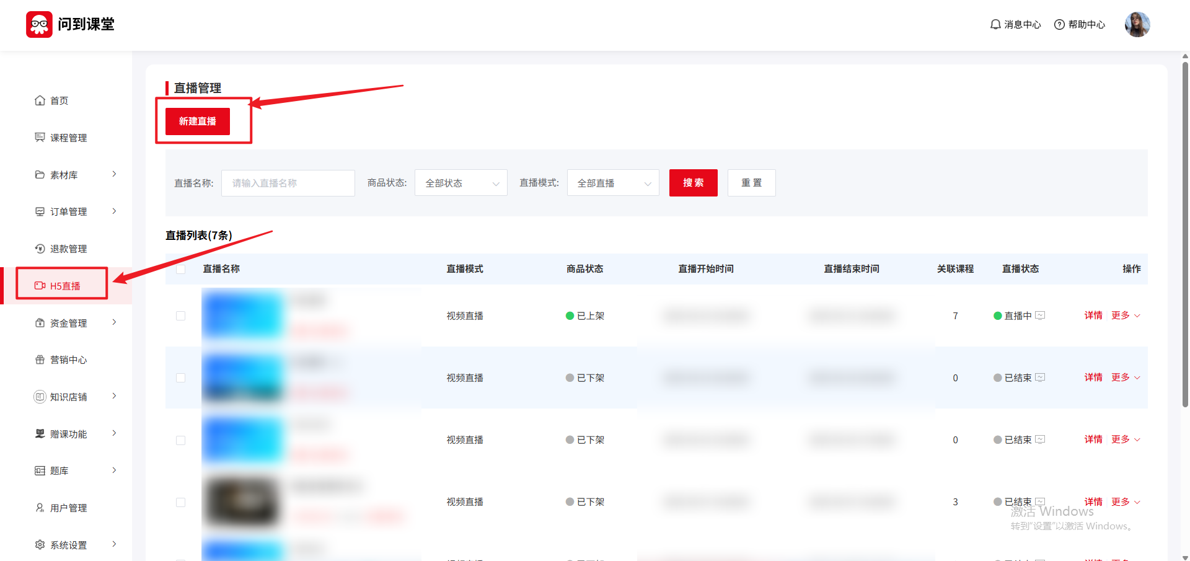
Task: Open the 直播模式 全部直播 dropdown
Action: click(x=613, y=183)
